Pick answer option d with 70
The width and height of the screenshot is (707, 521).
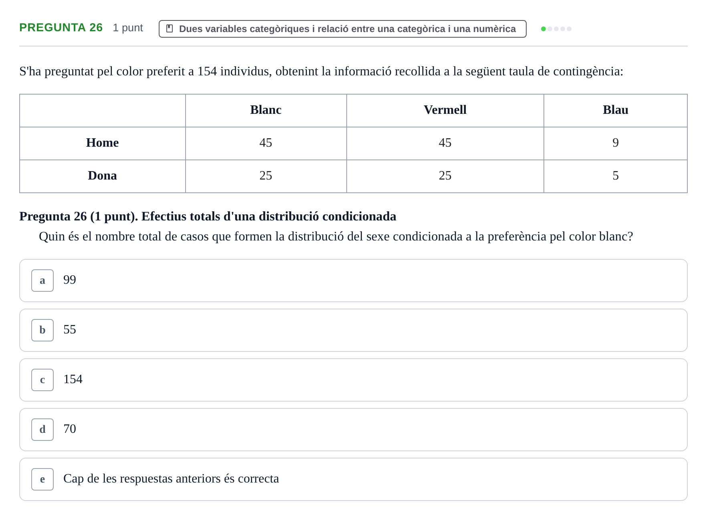coord(353,430)
